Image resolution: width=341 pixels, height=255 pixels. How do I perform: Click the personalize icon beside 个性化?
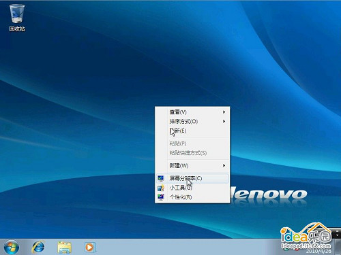161,197
